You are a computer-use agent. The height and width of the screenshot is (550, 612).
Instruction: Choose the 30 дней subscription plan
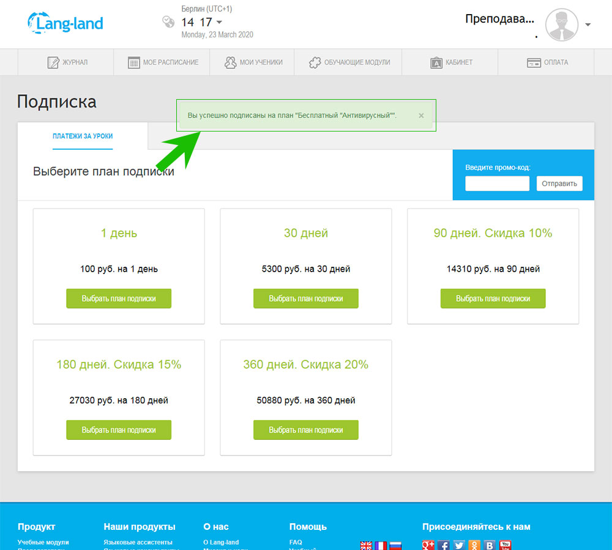coord(306,299)
